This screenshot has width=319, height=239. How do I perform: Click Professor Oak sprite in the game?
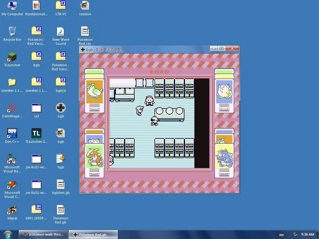point(150,101)
